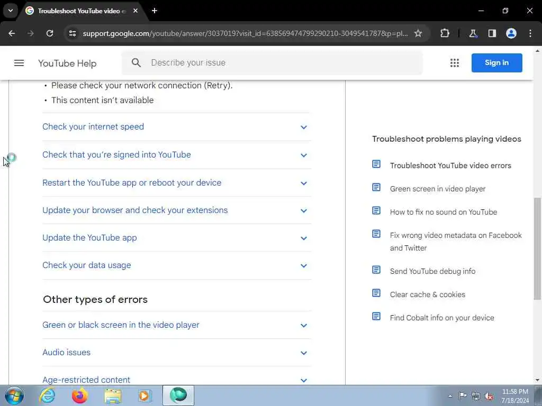This screenshot has width=542, height=406.
Task: Open Chrome three-dot menu
Action: pos(530,33)
